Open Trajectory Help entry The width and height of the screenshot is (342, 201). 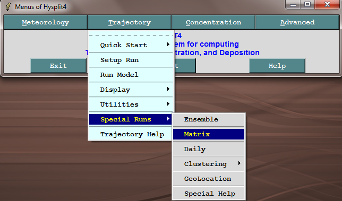coord(131,134)
